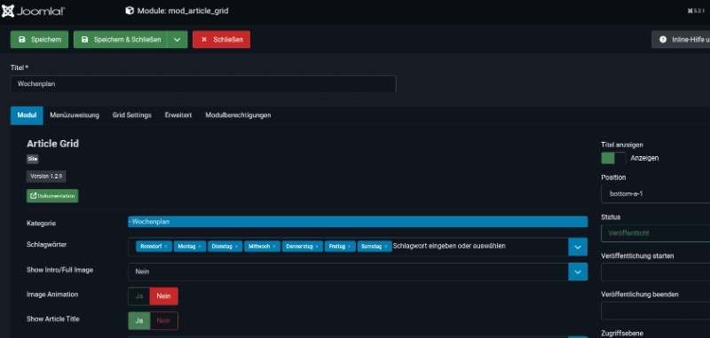The height and width of the screenshot is (338, 710).
Task: Open the Dokumentation link button
Action: pos(52,196)
